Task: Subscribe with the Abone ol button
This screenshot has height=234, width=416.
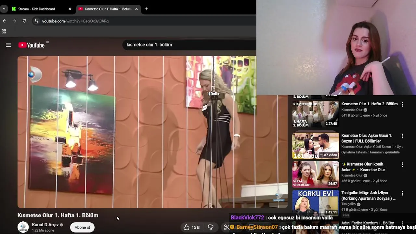Action: (82, 227)
